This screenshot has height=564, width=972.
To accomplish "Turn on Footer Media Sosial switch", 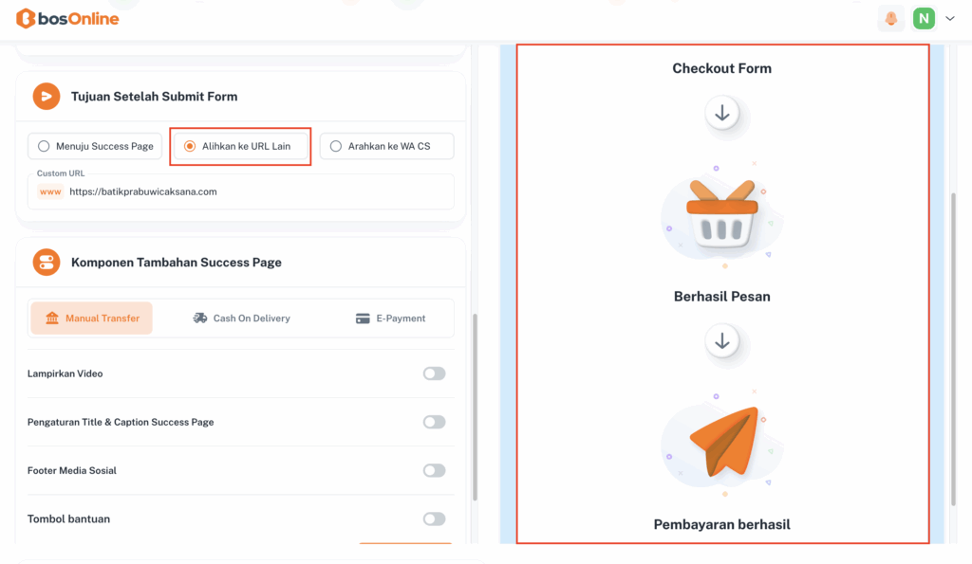I will [x=434, y=470].
